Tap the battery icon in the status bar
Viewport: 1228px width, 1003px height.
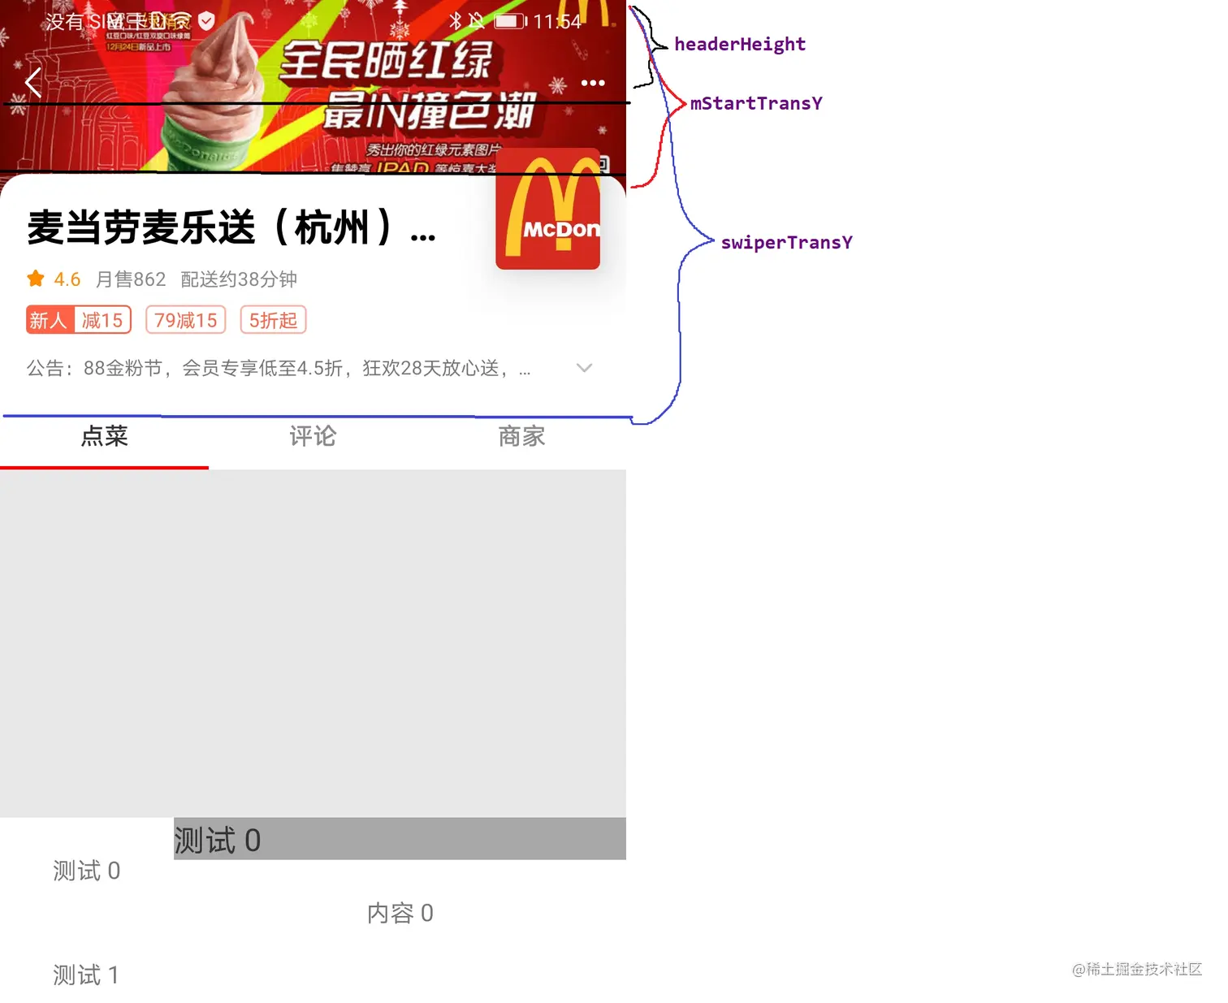point(511,21)
